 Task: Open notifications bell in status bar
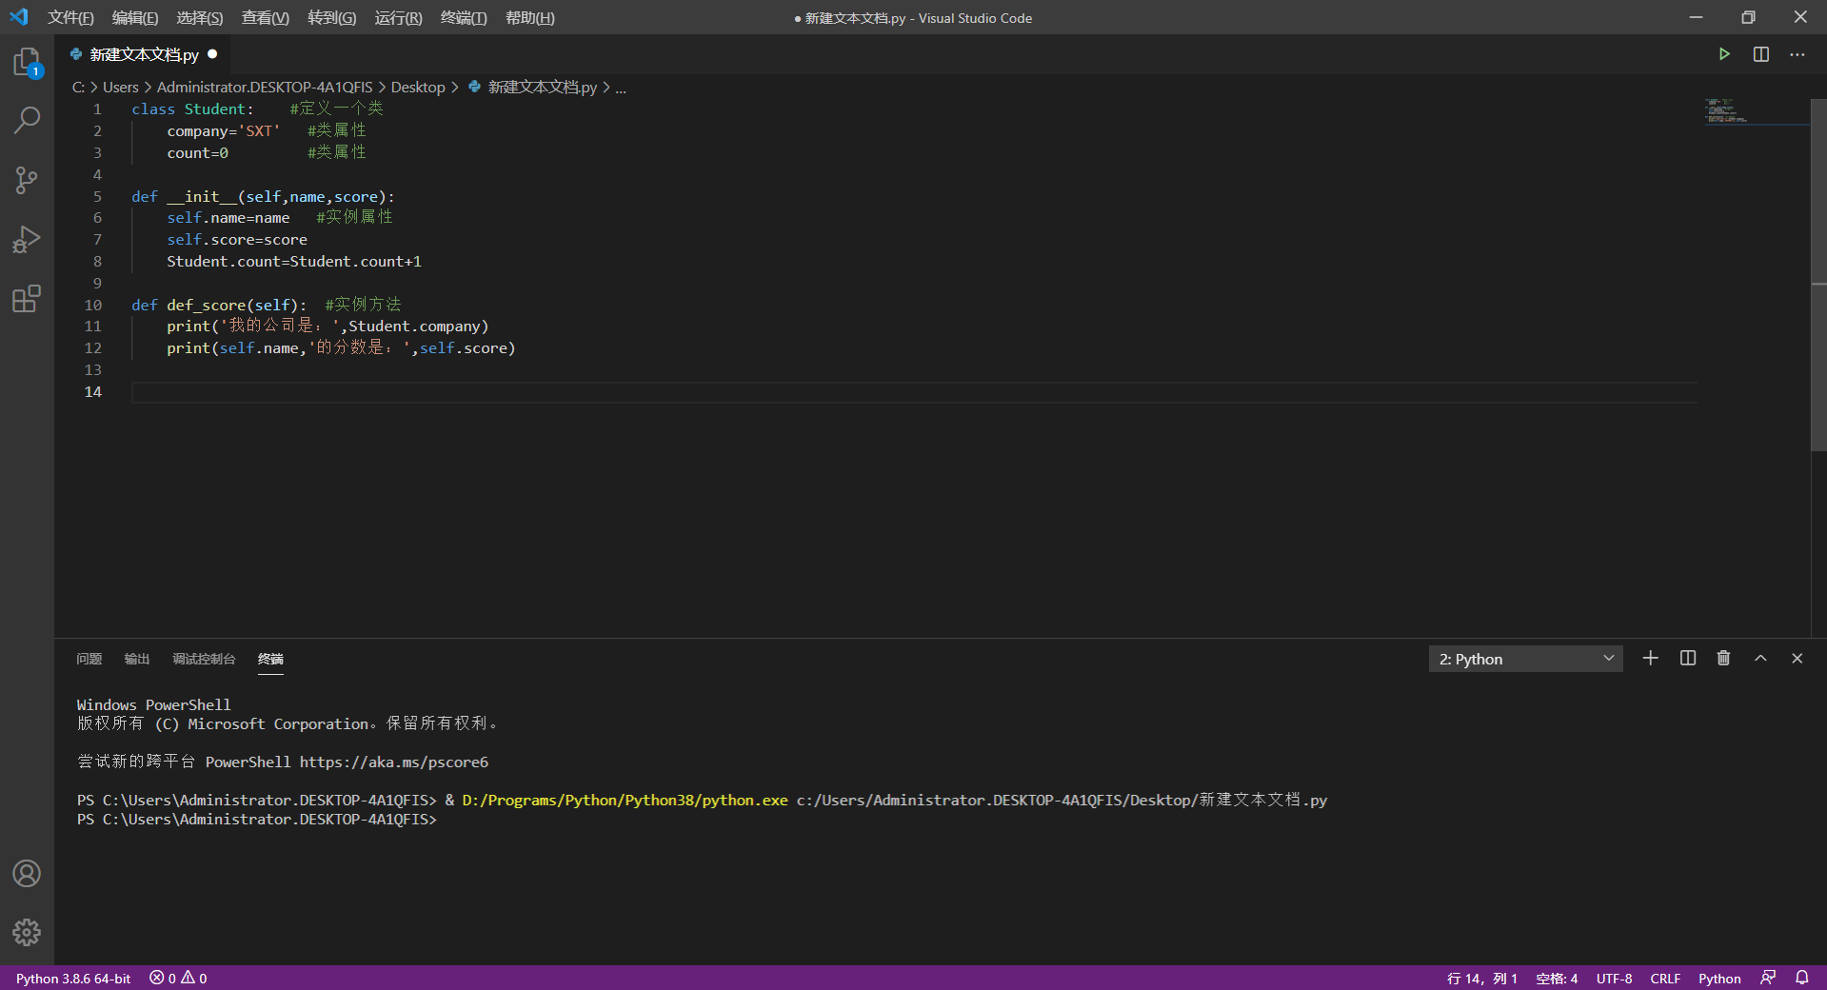click(x=1801, y=978)
